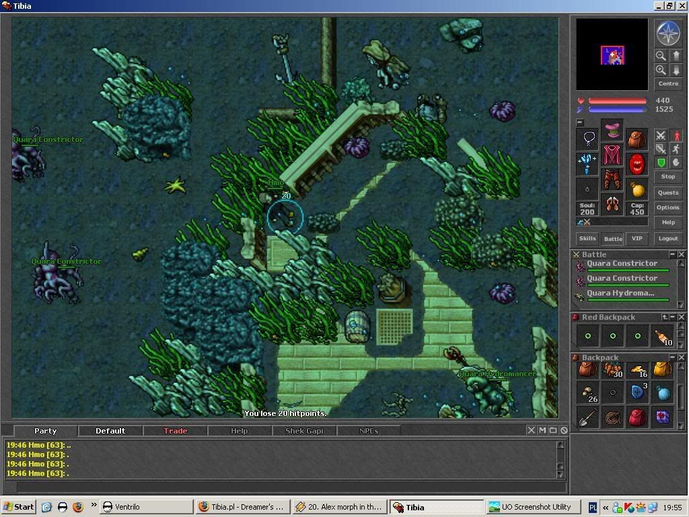Zoom in the minimap
The height and width of the screenshot is (517, 689).
(x=661, y=70)
